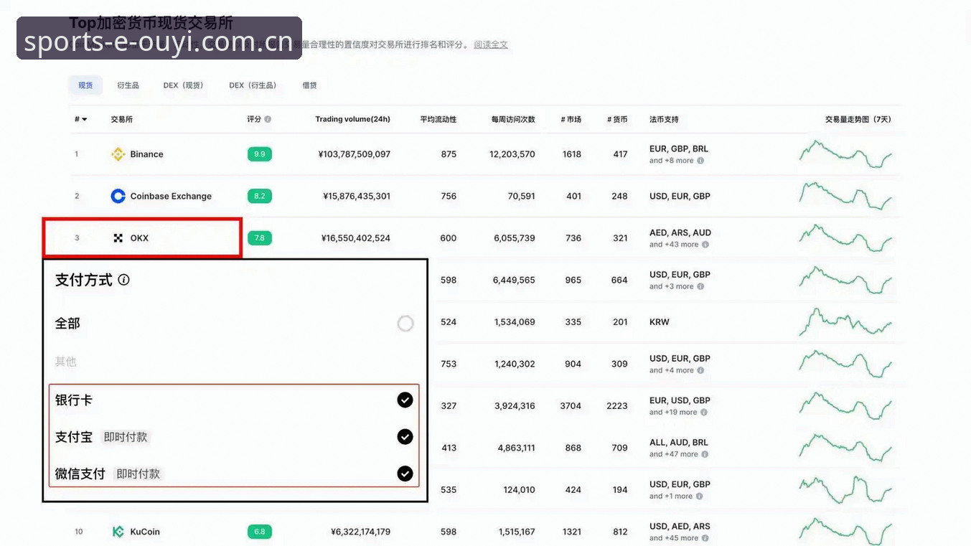Viewport: 971px width, 546px height.
Task: Click the 支付宝 即时付款 tag
Action: [126, 437]
